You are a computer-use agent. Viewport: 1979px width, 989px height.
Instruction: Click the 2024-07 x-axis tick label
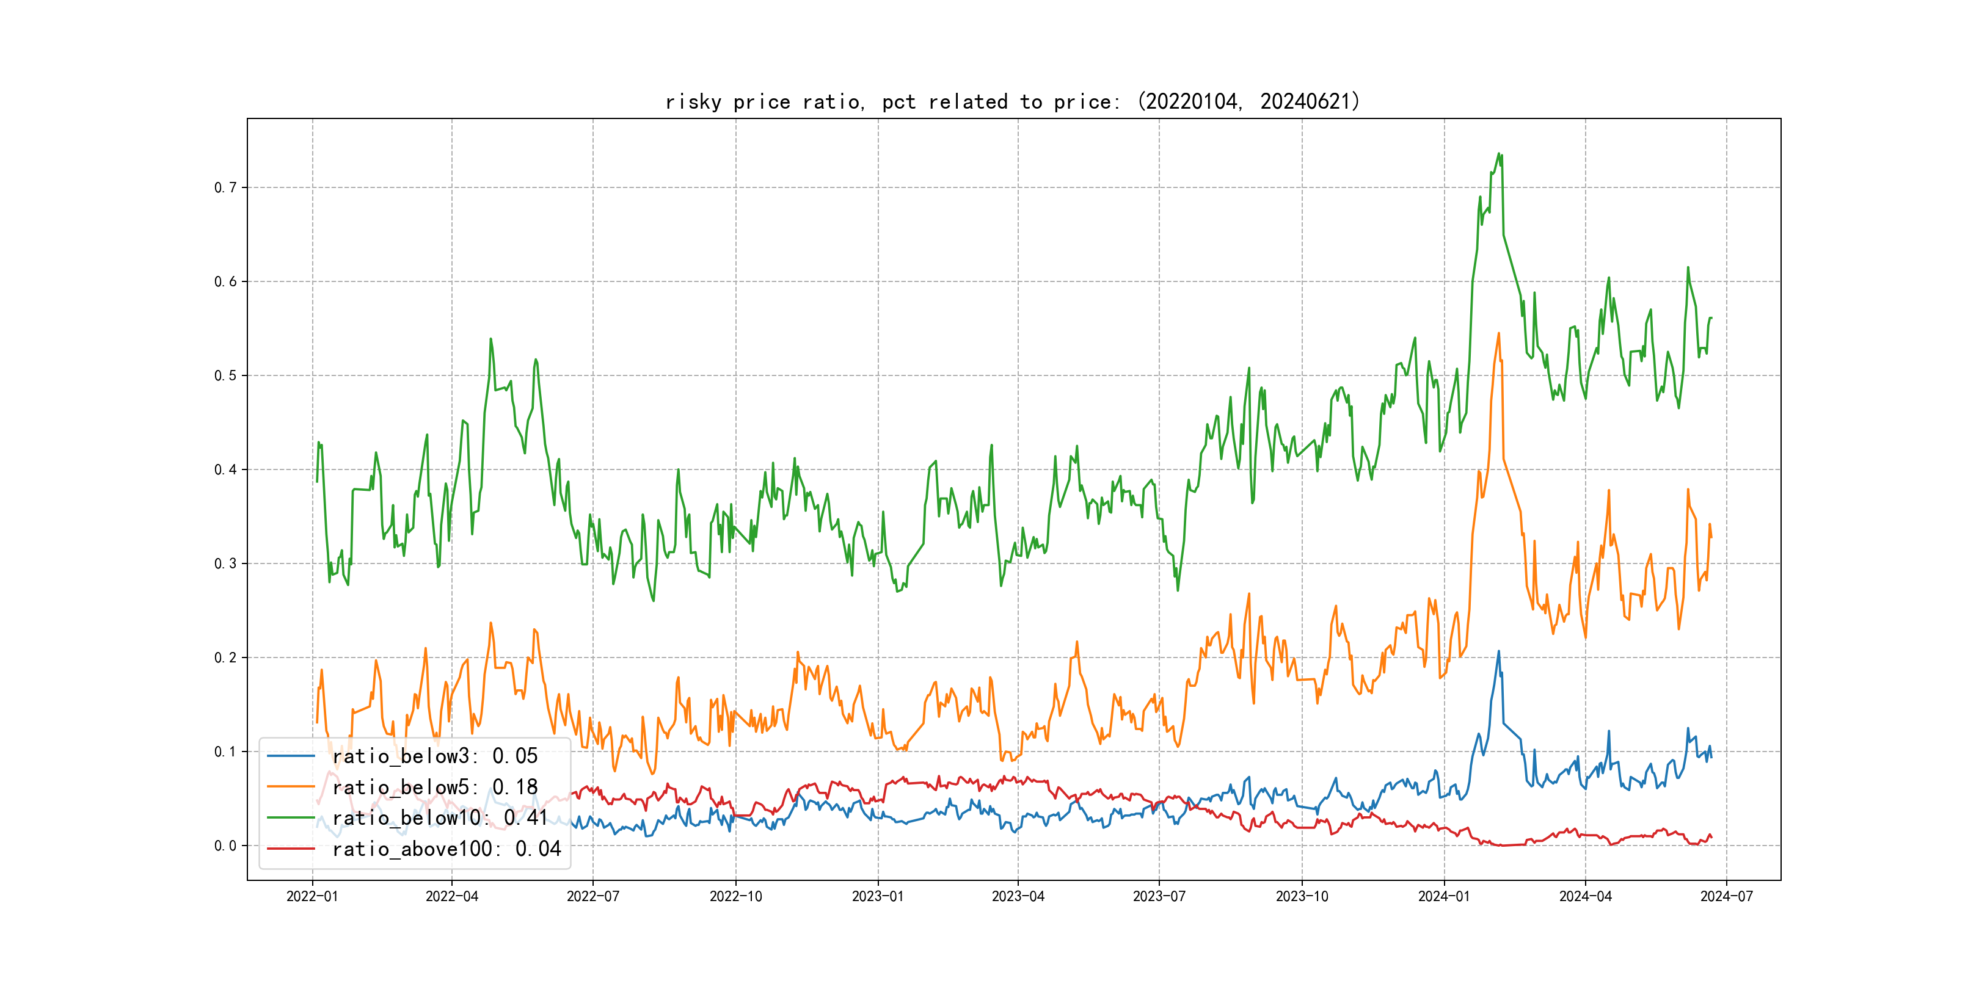(x=1726, y=896)
